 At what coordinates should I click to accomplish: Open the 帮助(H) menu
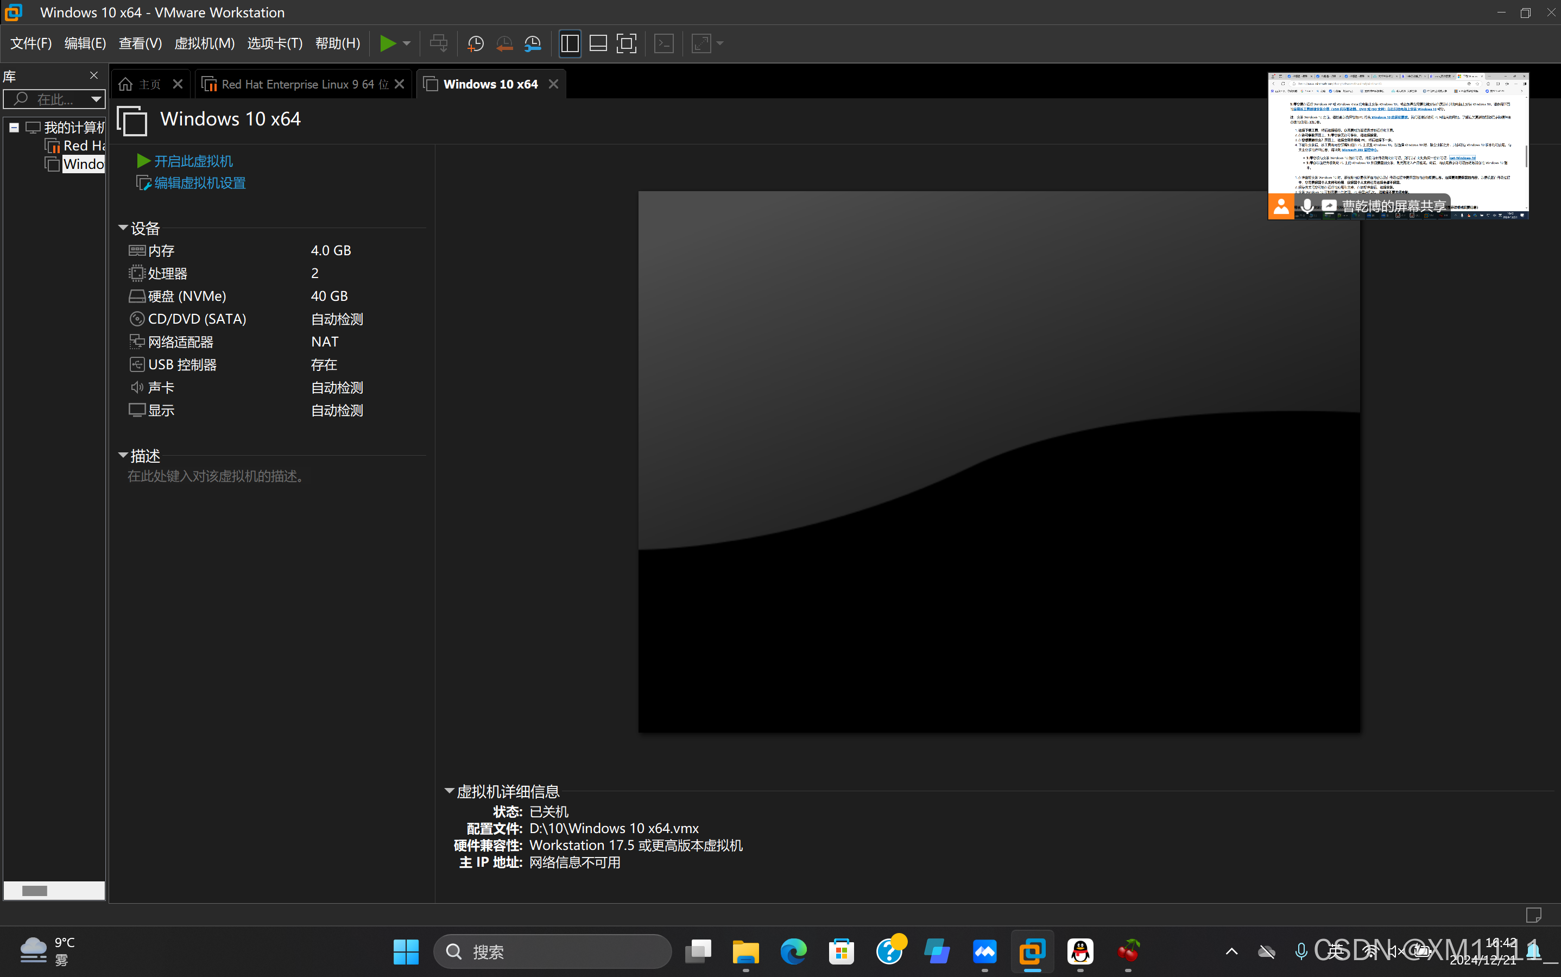coord(338,43)
